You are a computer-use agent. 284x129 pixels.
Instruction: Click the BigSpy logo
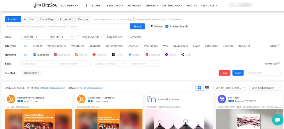pyautogui.click(x=46, y=6)
